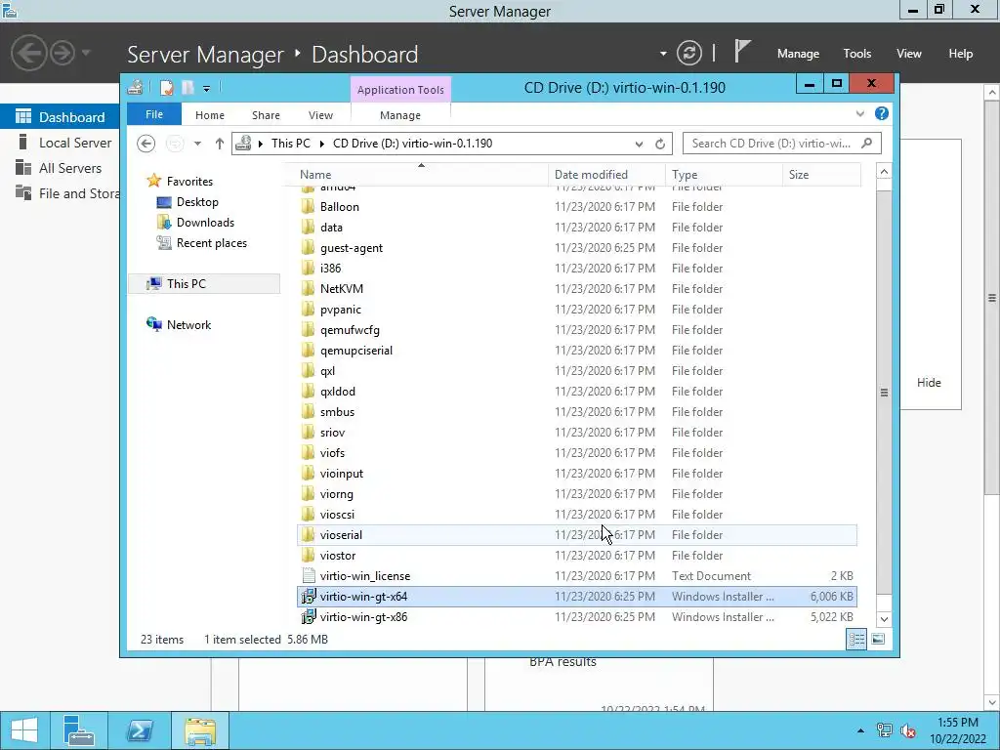Expand the Explorer ribbon chevron
The height and width of the screenshot is (750, 1000).
[860, 113]
